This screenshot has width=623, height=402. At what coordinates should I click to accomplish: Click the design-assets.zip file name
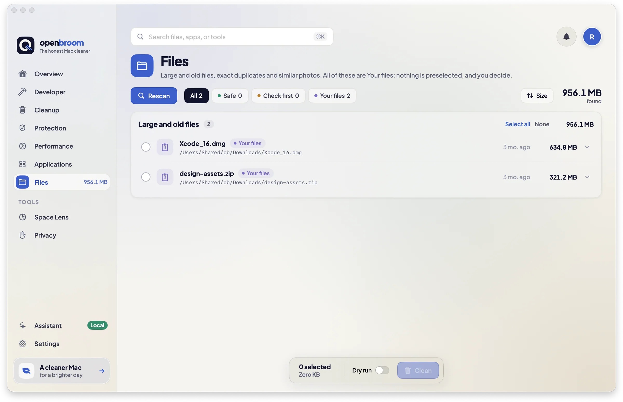point(206,173)
